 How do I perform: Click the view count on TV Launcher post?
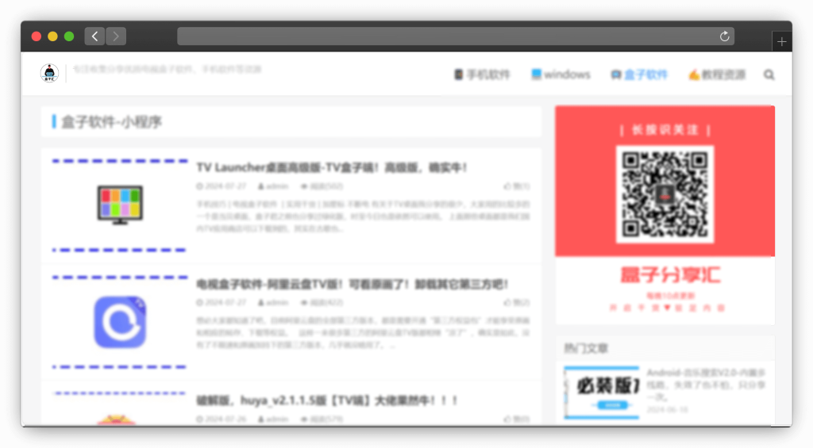(322, 186)
